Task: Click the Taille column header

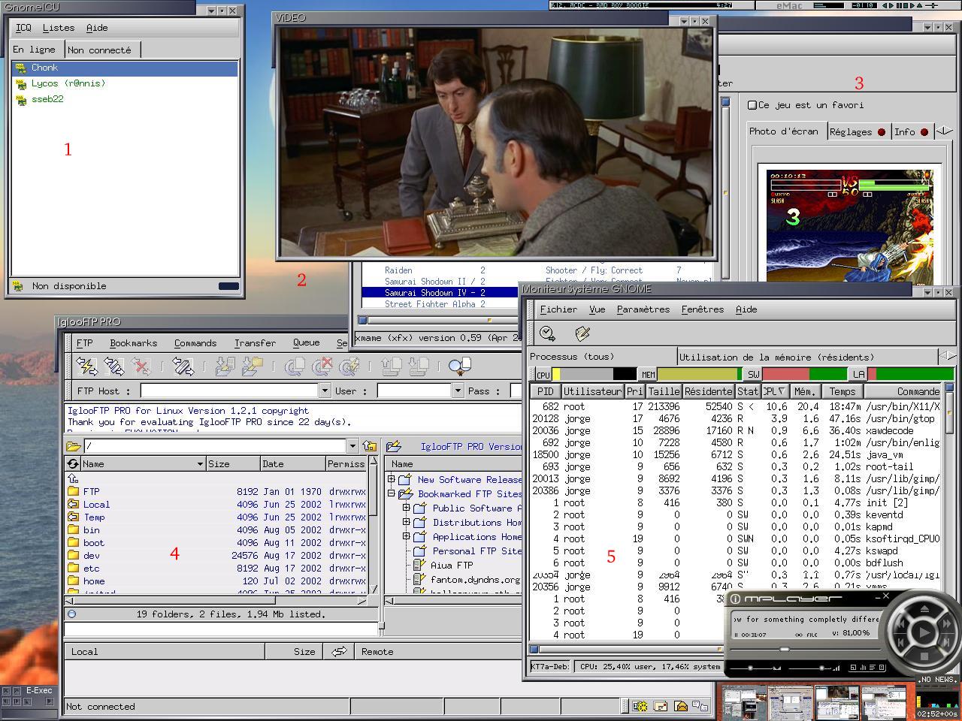Action: tap(664, 391)
